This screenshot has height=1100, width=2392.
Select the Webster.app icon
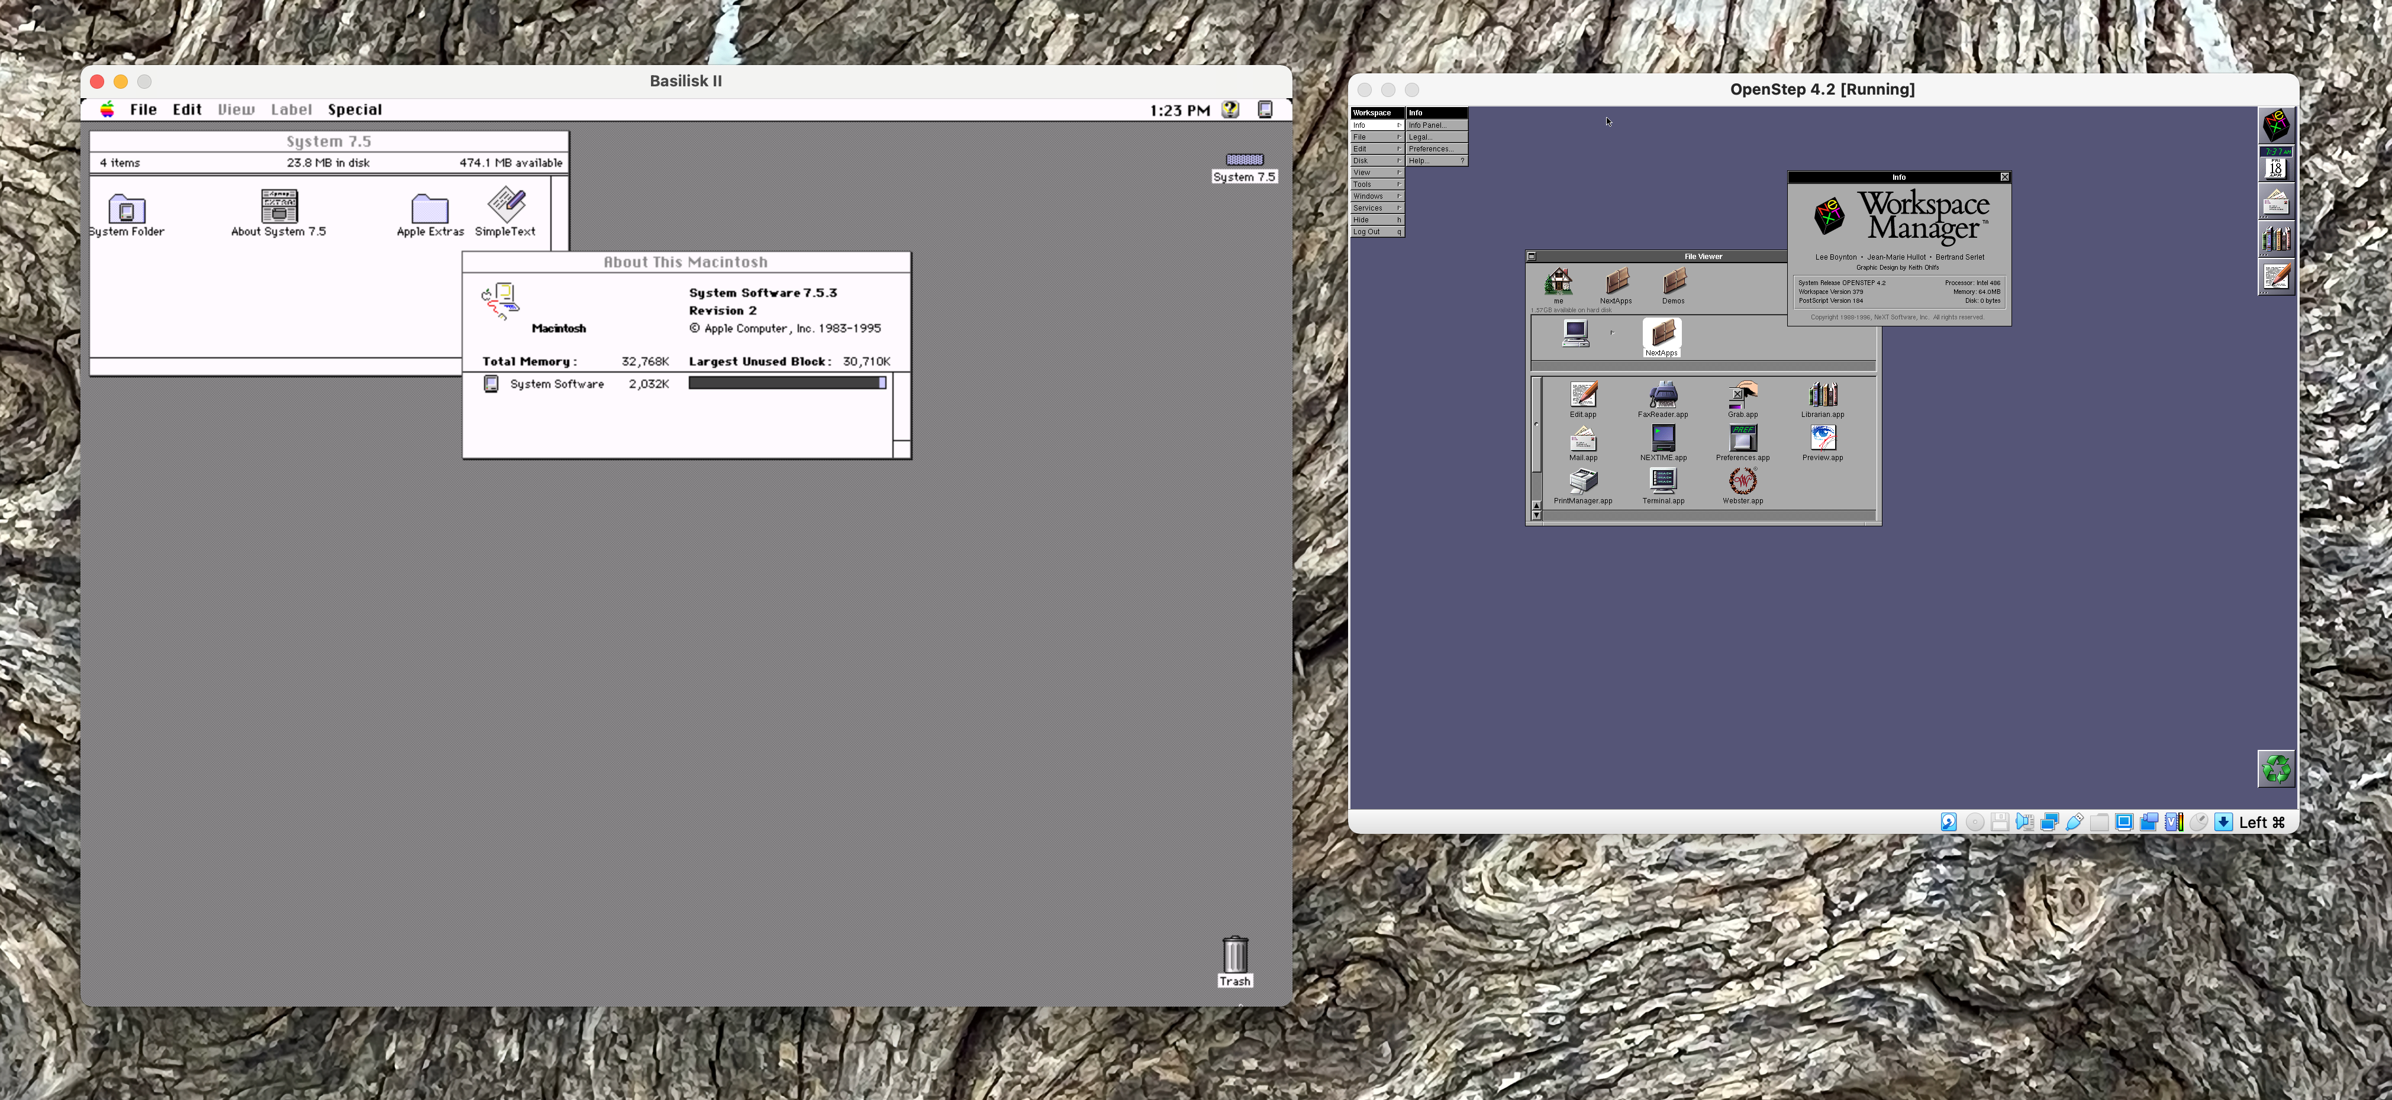1743,481
